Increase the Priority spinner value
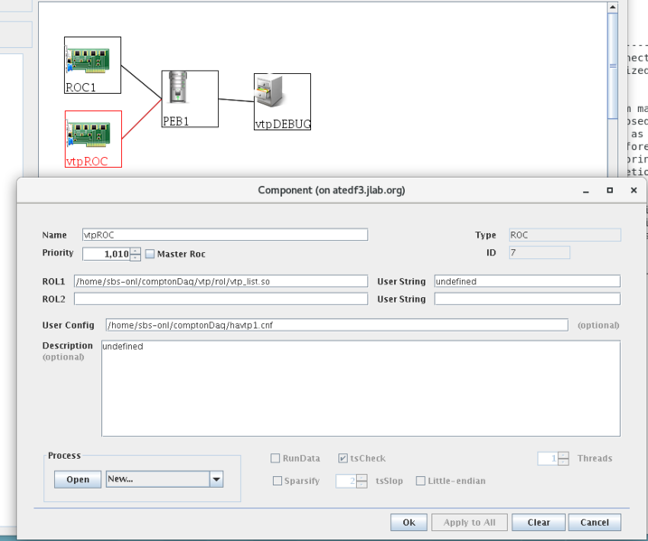This screenshot has width=648, height=541. (136, 251)
